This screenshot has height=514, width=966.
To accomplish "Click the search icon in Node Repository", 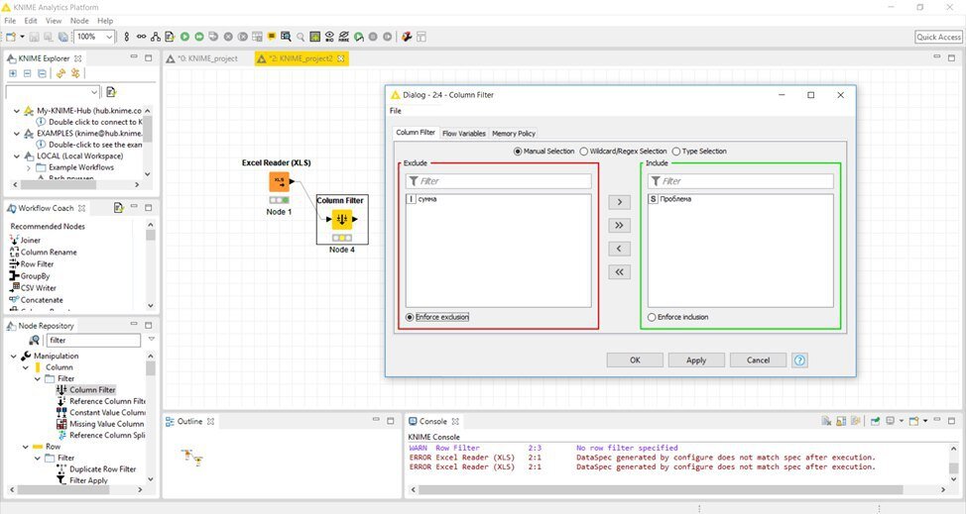I will [x=35, y=340].
